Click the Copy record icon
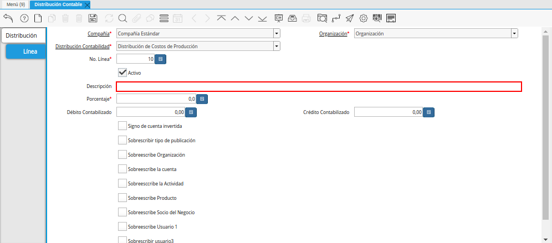This screenshot has width=552, height=243. [52, 18]
